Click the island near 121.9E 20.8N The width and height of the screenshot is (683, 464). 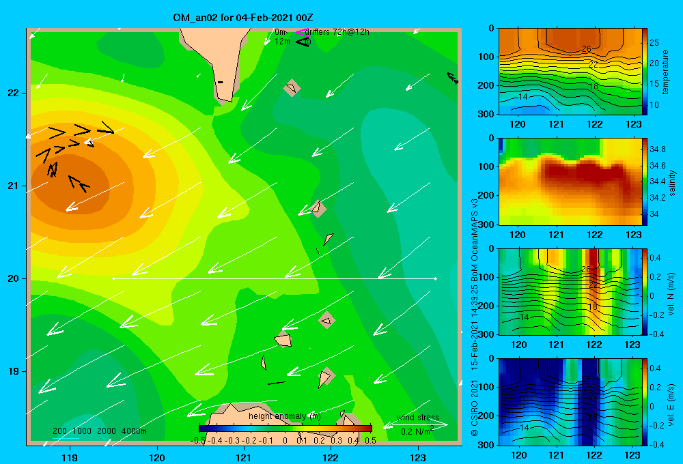click(x=318, y=208)
